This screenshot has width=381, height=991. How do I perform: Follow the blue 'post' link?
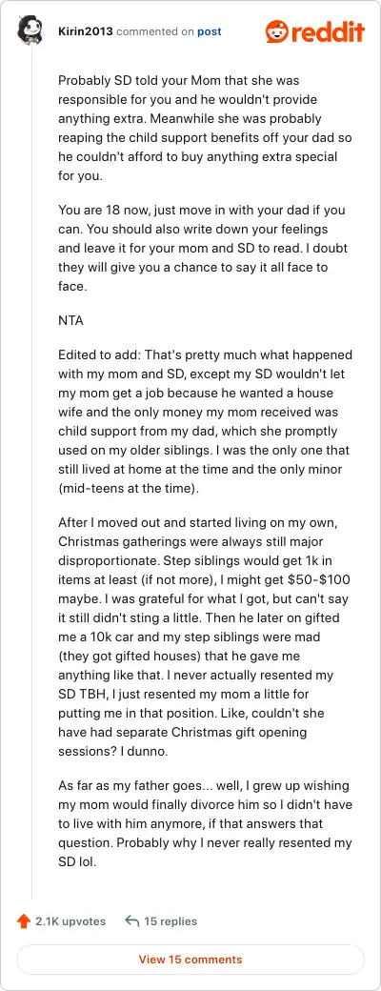point(210,30)
